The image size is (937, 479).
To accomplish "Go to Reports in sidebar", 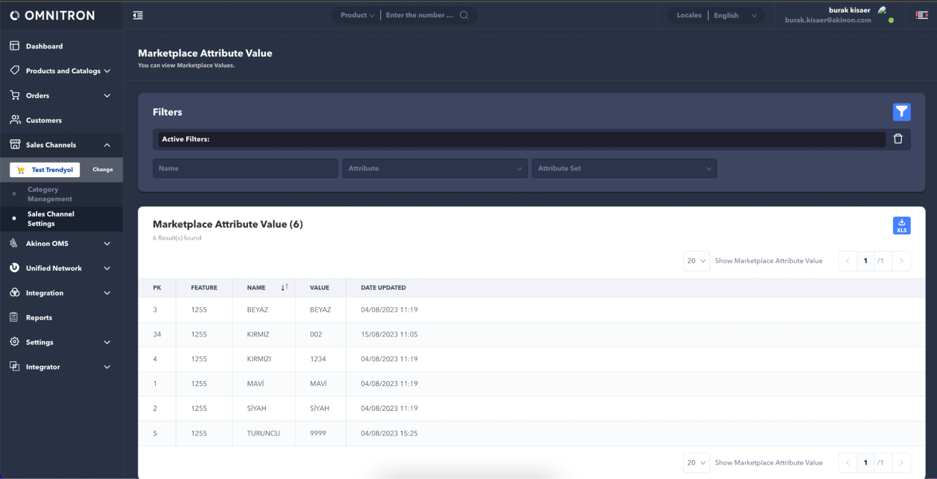I will click(39, 318).
